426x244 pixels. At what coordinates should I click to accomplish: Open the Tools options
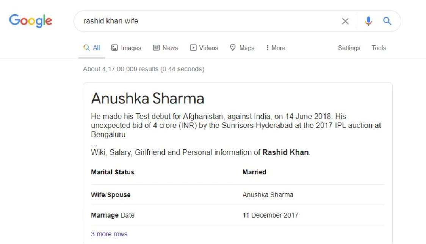coord(379,48)
